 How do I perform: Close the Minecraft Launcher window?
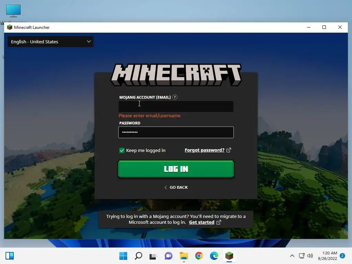point(340,27)
